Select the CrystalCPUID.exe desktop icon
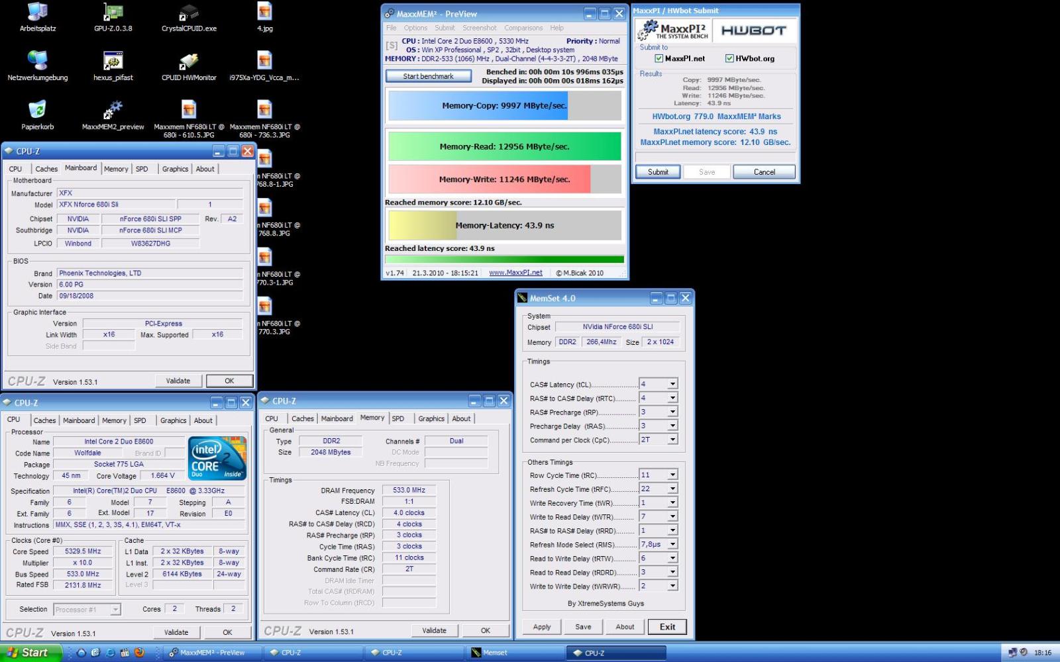This screenshot has height=662, width=1060. pos(189,17)
